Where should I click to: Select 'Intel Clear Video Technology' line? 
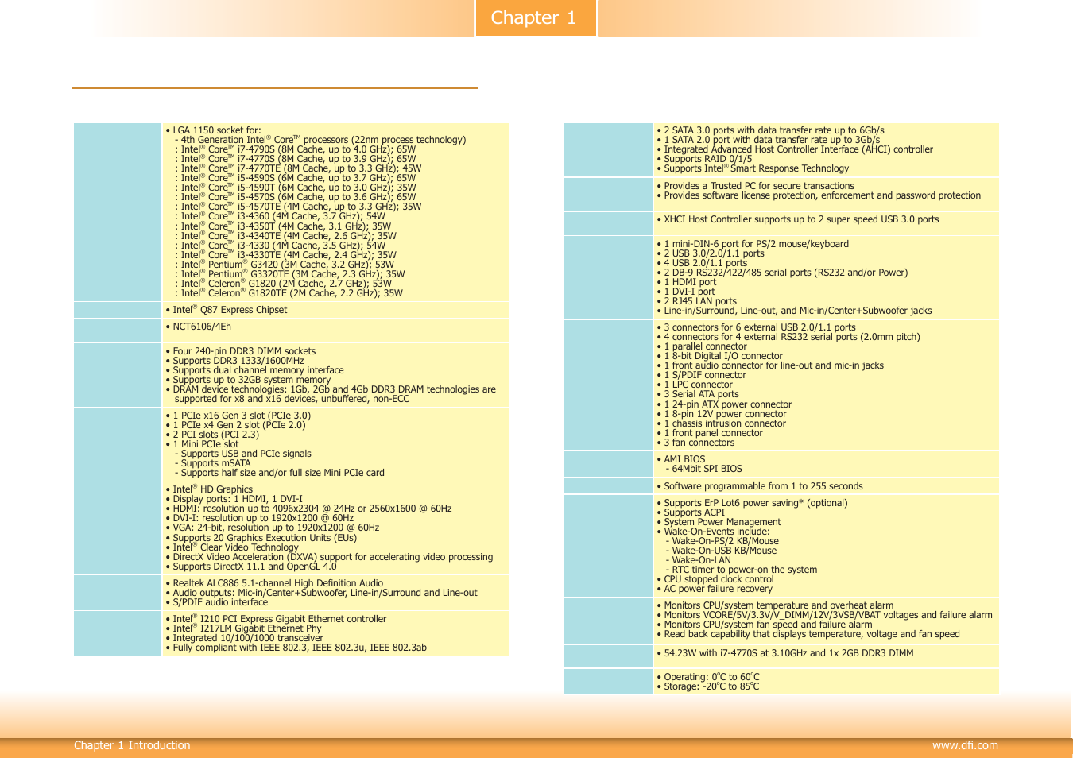point(232,547)
